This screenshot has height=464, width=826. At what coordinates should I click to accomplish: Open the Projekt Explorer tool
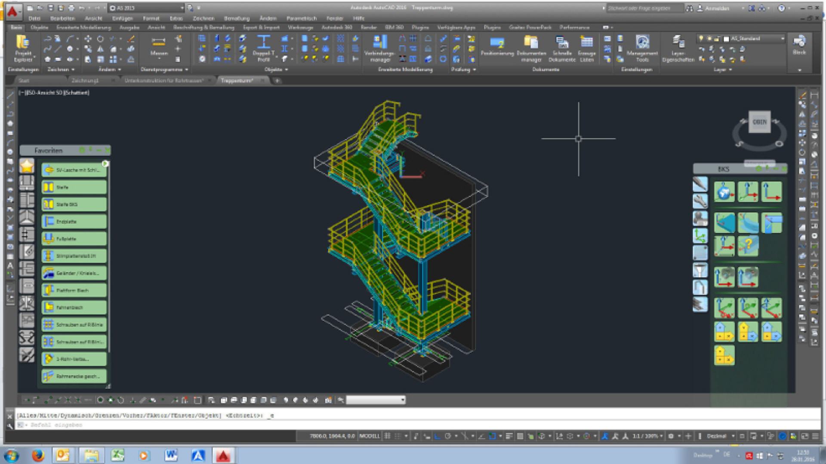(23, 48)
